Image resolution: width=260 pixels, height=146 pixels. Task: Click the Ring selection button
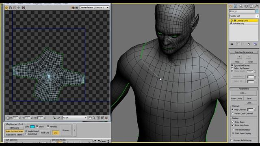236,62
